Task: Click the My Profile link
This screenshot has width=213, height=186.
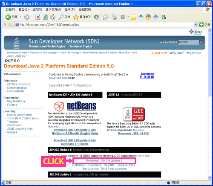Action: [194, 53]
